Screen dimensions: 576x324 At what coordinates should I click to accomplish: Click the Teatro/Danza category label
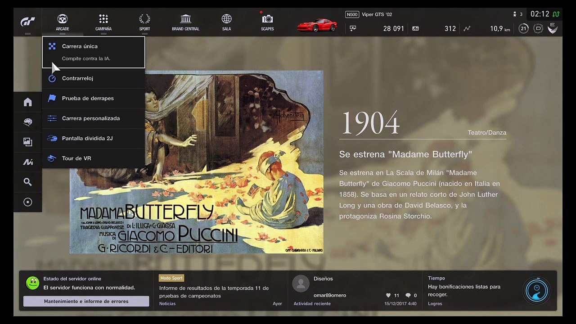[x=487, y=132]
